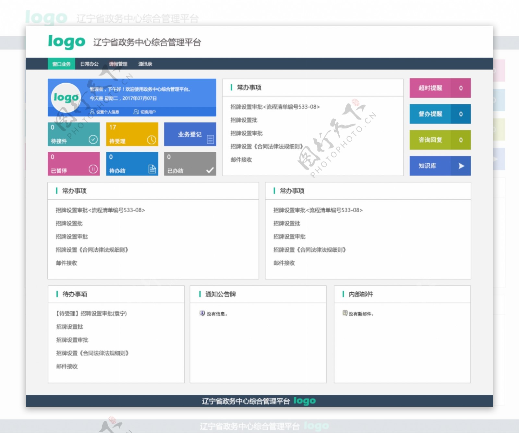
Task: Go to the 通讯录 tab
Action: click(x=145, y=64)
